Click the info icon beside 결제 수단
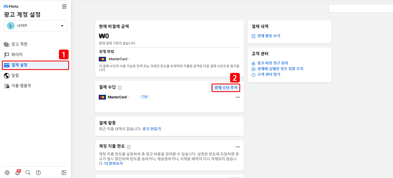The width and height of the screenshot is (393, 178). [120, 87]
